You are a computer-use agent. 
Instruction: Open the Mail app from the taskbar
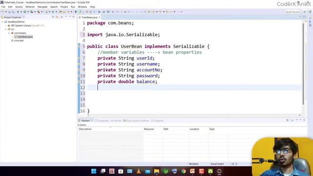click(148, 171)
